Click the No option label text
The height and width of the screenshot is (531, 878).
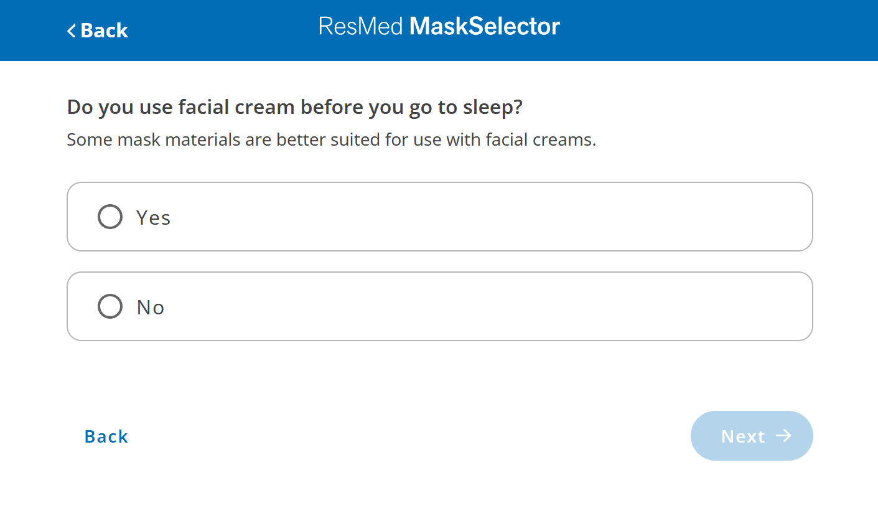tap(149, 306)
